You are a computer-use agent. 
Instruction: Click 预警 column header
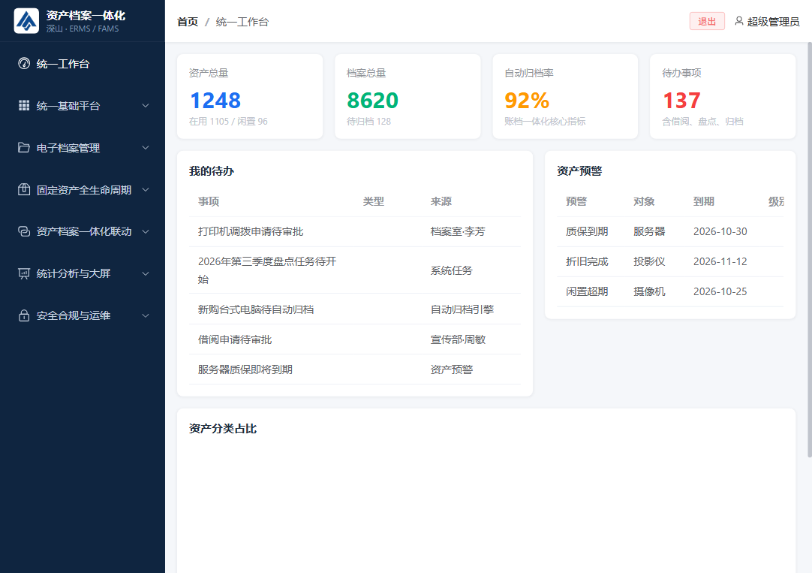(x=576, y=201)
